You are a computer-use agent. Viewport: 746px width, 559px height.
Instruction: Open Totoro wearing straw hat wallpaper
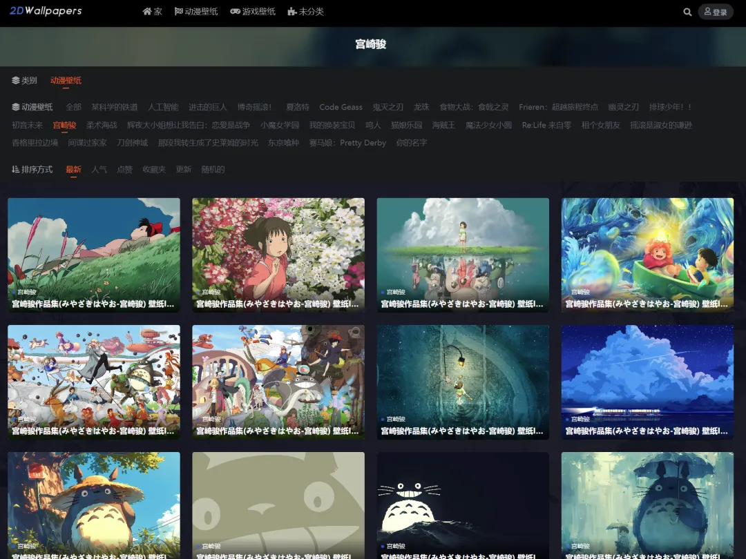[94, 505]
